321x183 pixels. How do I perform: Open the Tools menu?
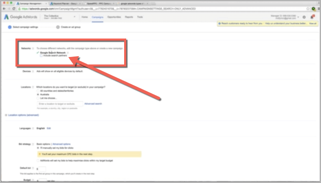(x=140, y=17)
